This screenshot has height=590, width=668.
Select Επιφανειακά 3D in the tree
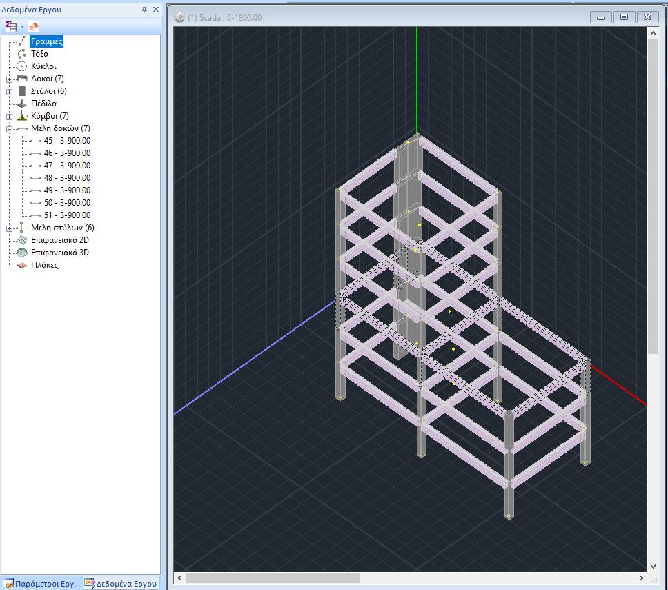59,252
